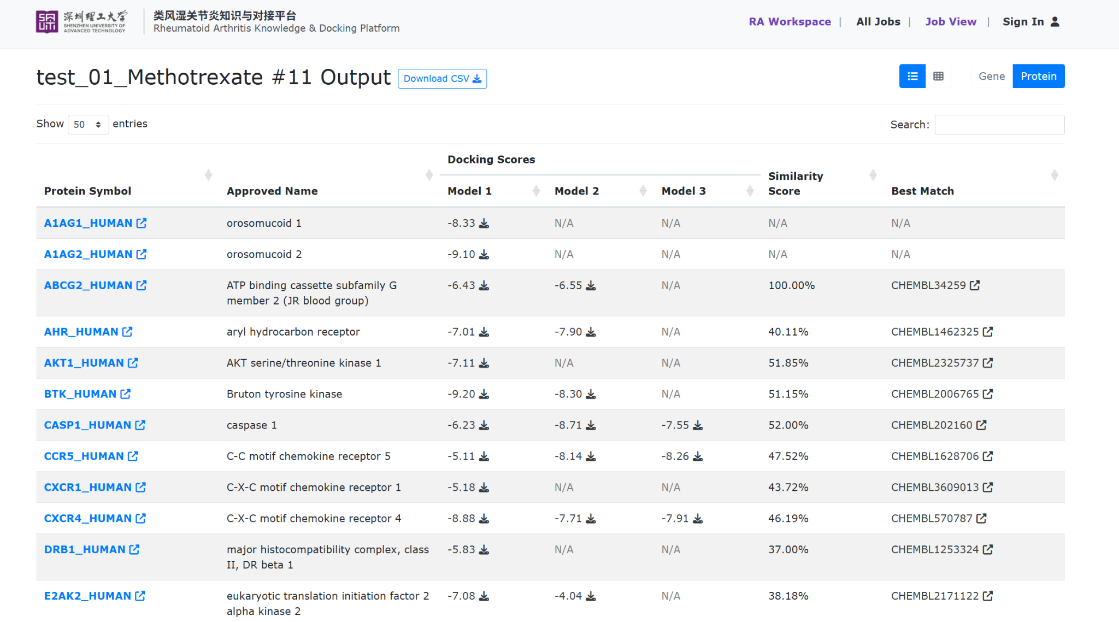Open the CASP1_HUMAN protein link
Screen dimensions: 1119x622
[x=95, y=425]
